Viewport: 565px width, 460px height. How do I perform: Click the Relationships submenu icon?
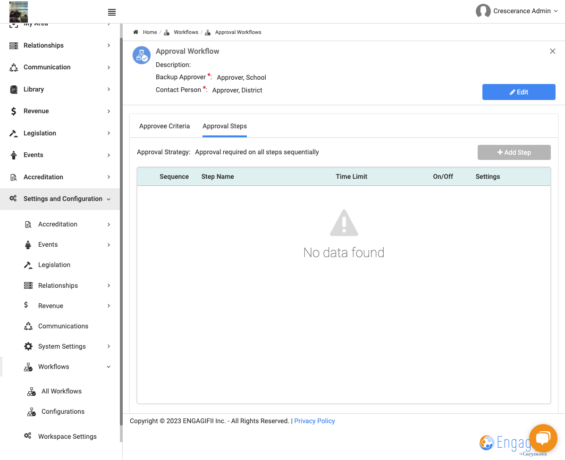pyautogui.click(x=28, y=285)
